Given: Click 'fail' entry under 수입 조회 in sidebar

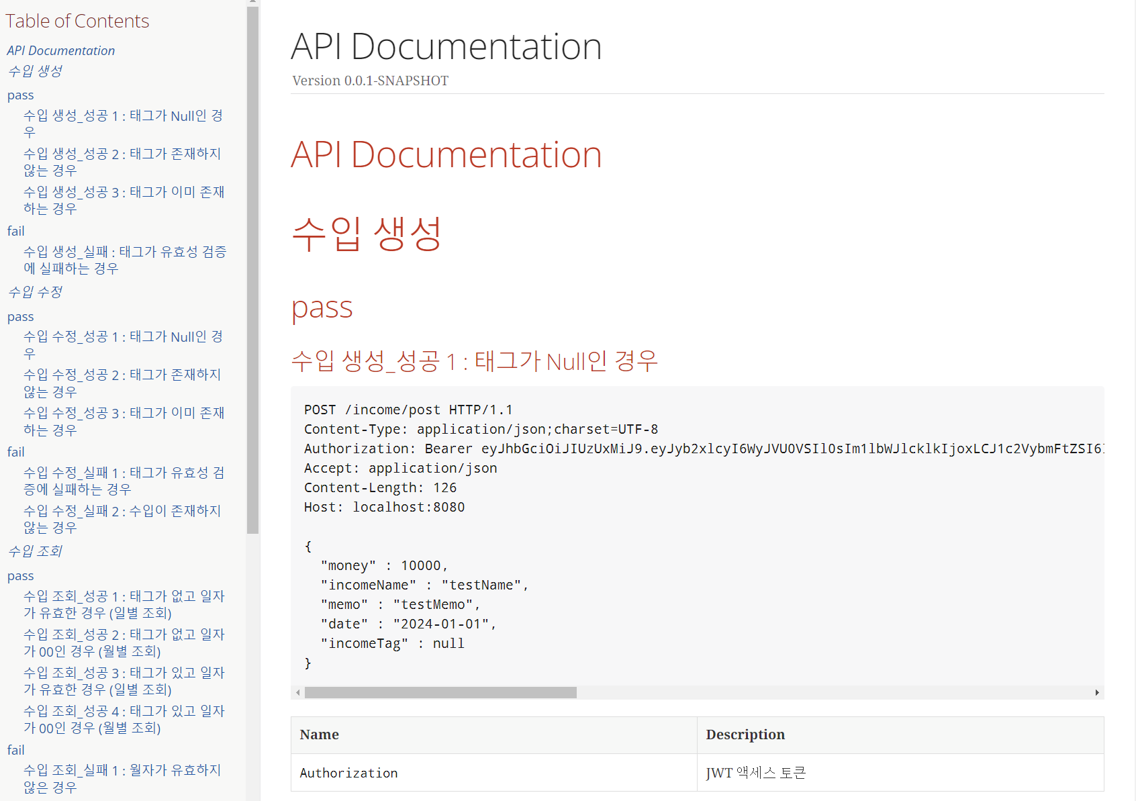Looking at the screenshot, I should 15,750.
